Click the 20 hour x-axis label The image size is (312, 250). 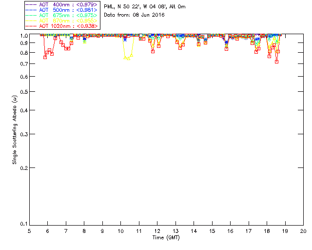(x=303, y=231)
